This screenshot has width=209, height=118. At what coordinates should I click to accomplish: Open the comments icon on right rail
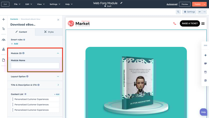point(205,64)
